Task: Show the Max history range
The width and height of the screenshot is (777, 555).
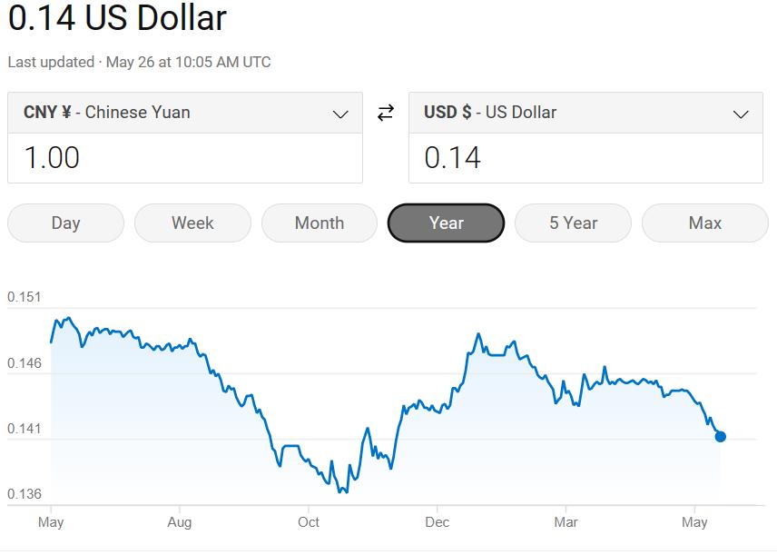Action: (705, 223)
